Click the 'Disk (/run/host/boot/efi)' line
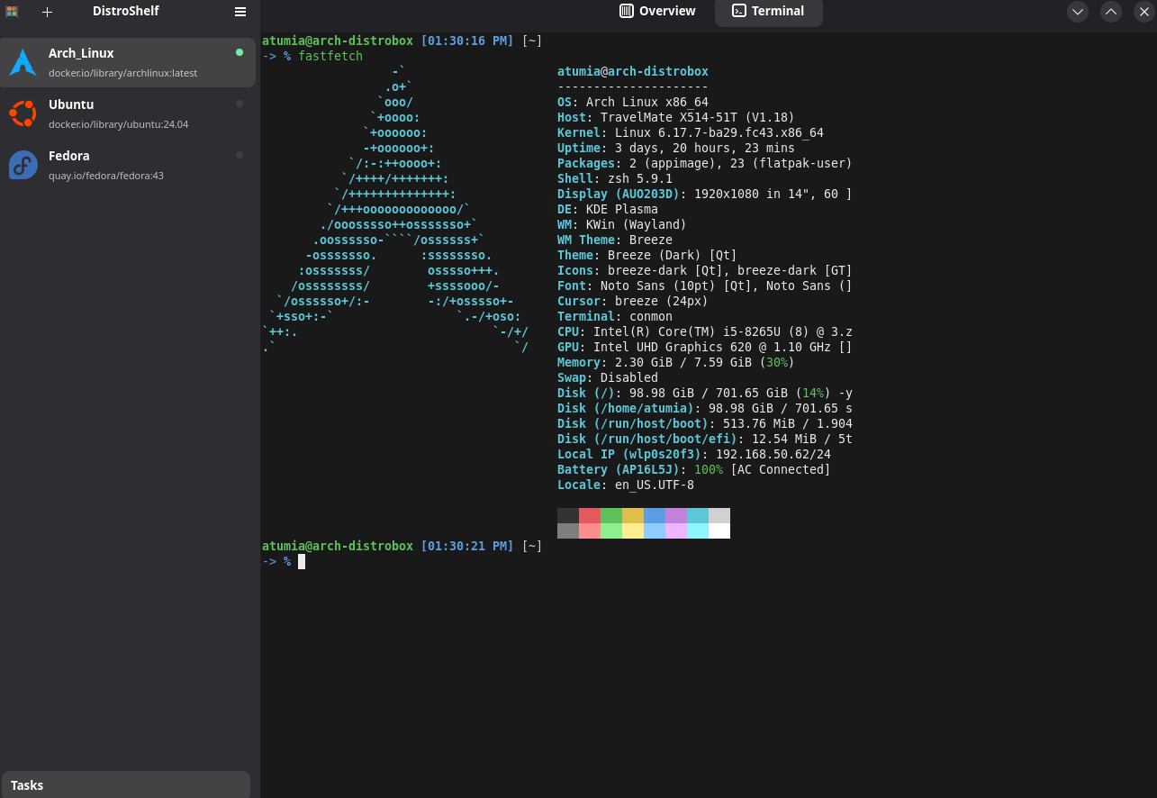Screen dimensions: 1157x798 coord(705,439)
